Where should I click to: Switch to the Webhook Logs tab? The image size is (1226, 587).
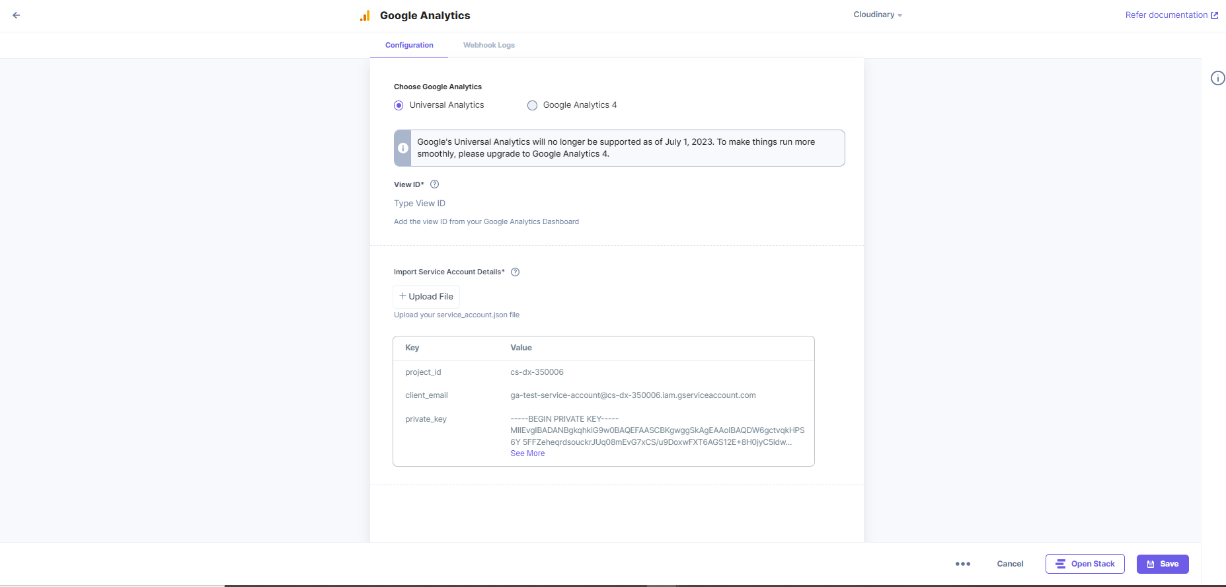click(489, 45)
